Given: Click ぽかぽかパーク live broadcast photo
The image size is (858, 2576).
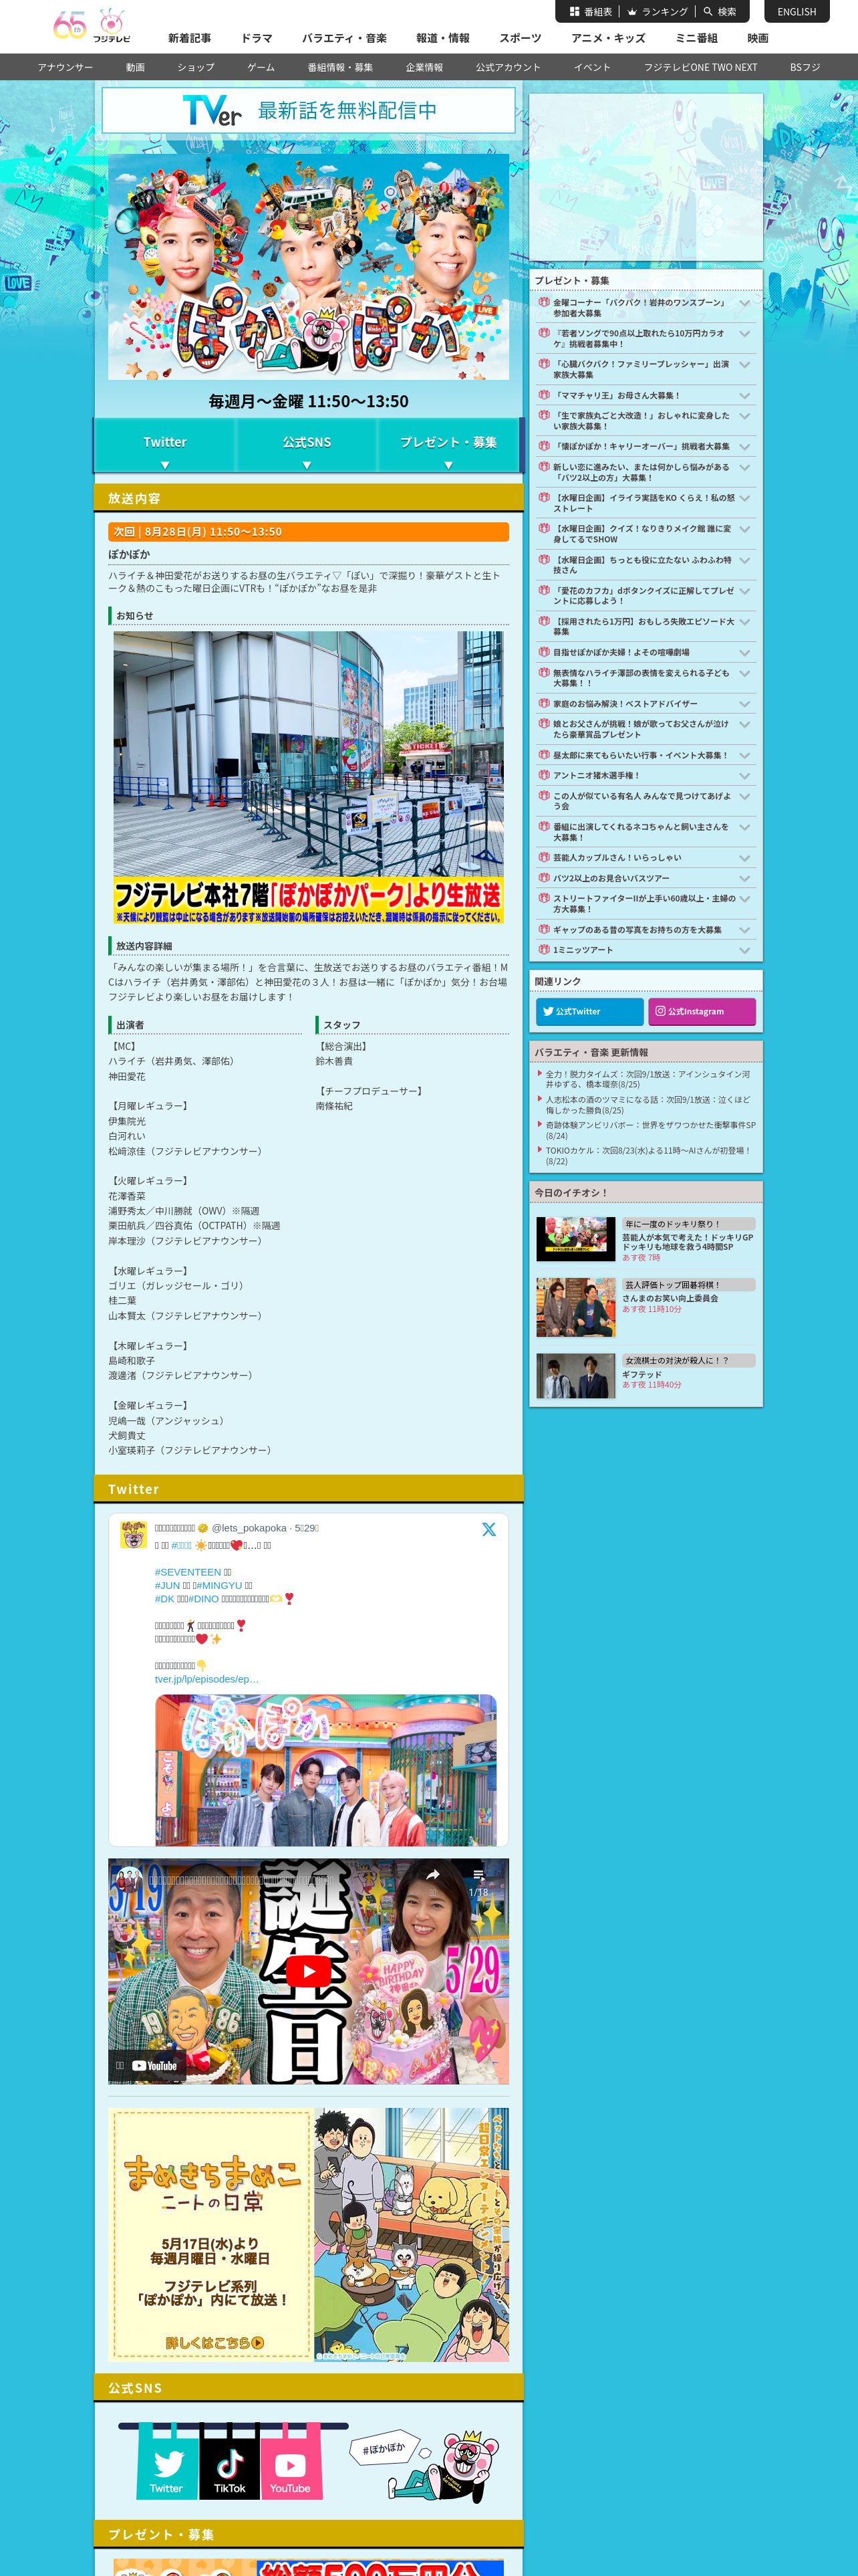Looking at the screenshot, I should tap(309, 778).
